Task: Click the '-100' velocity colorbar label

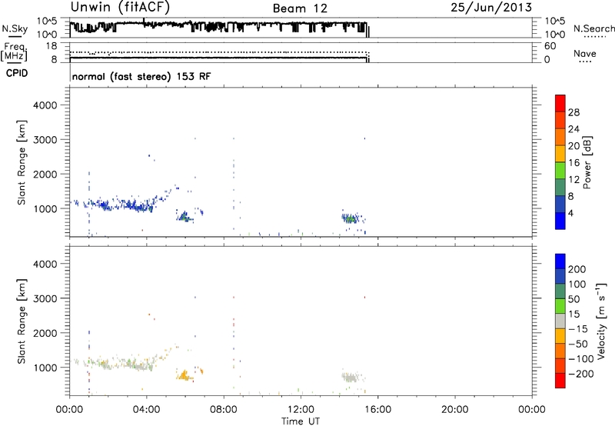Action: coord(581,359)
